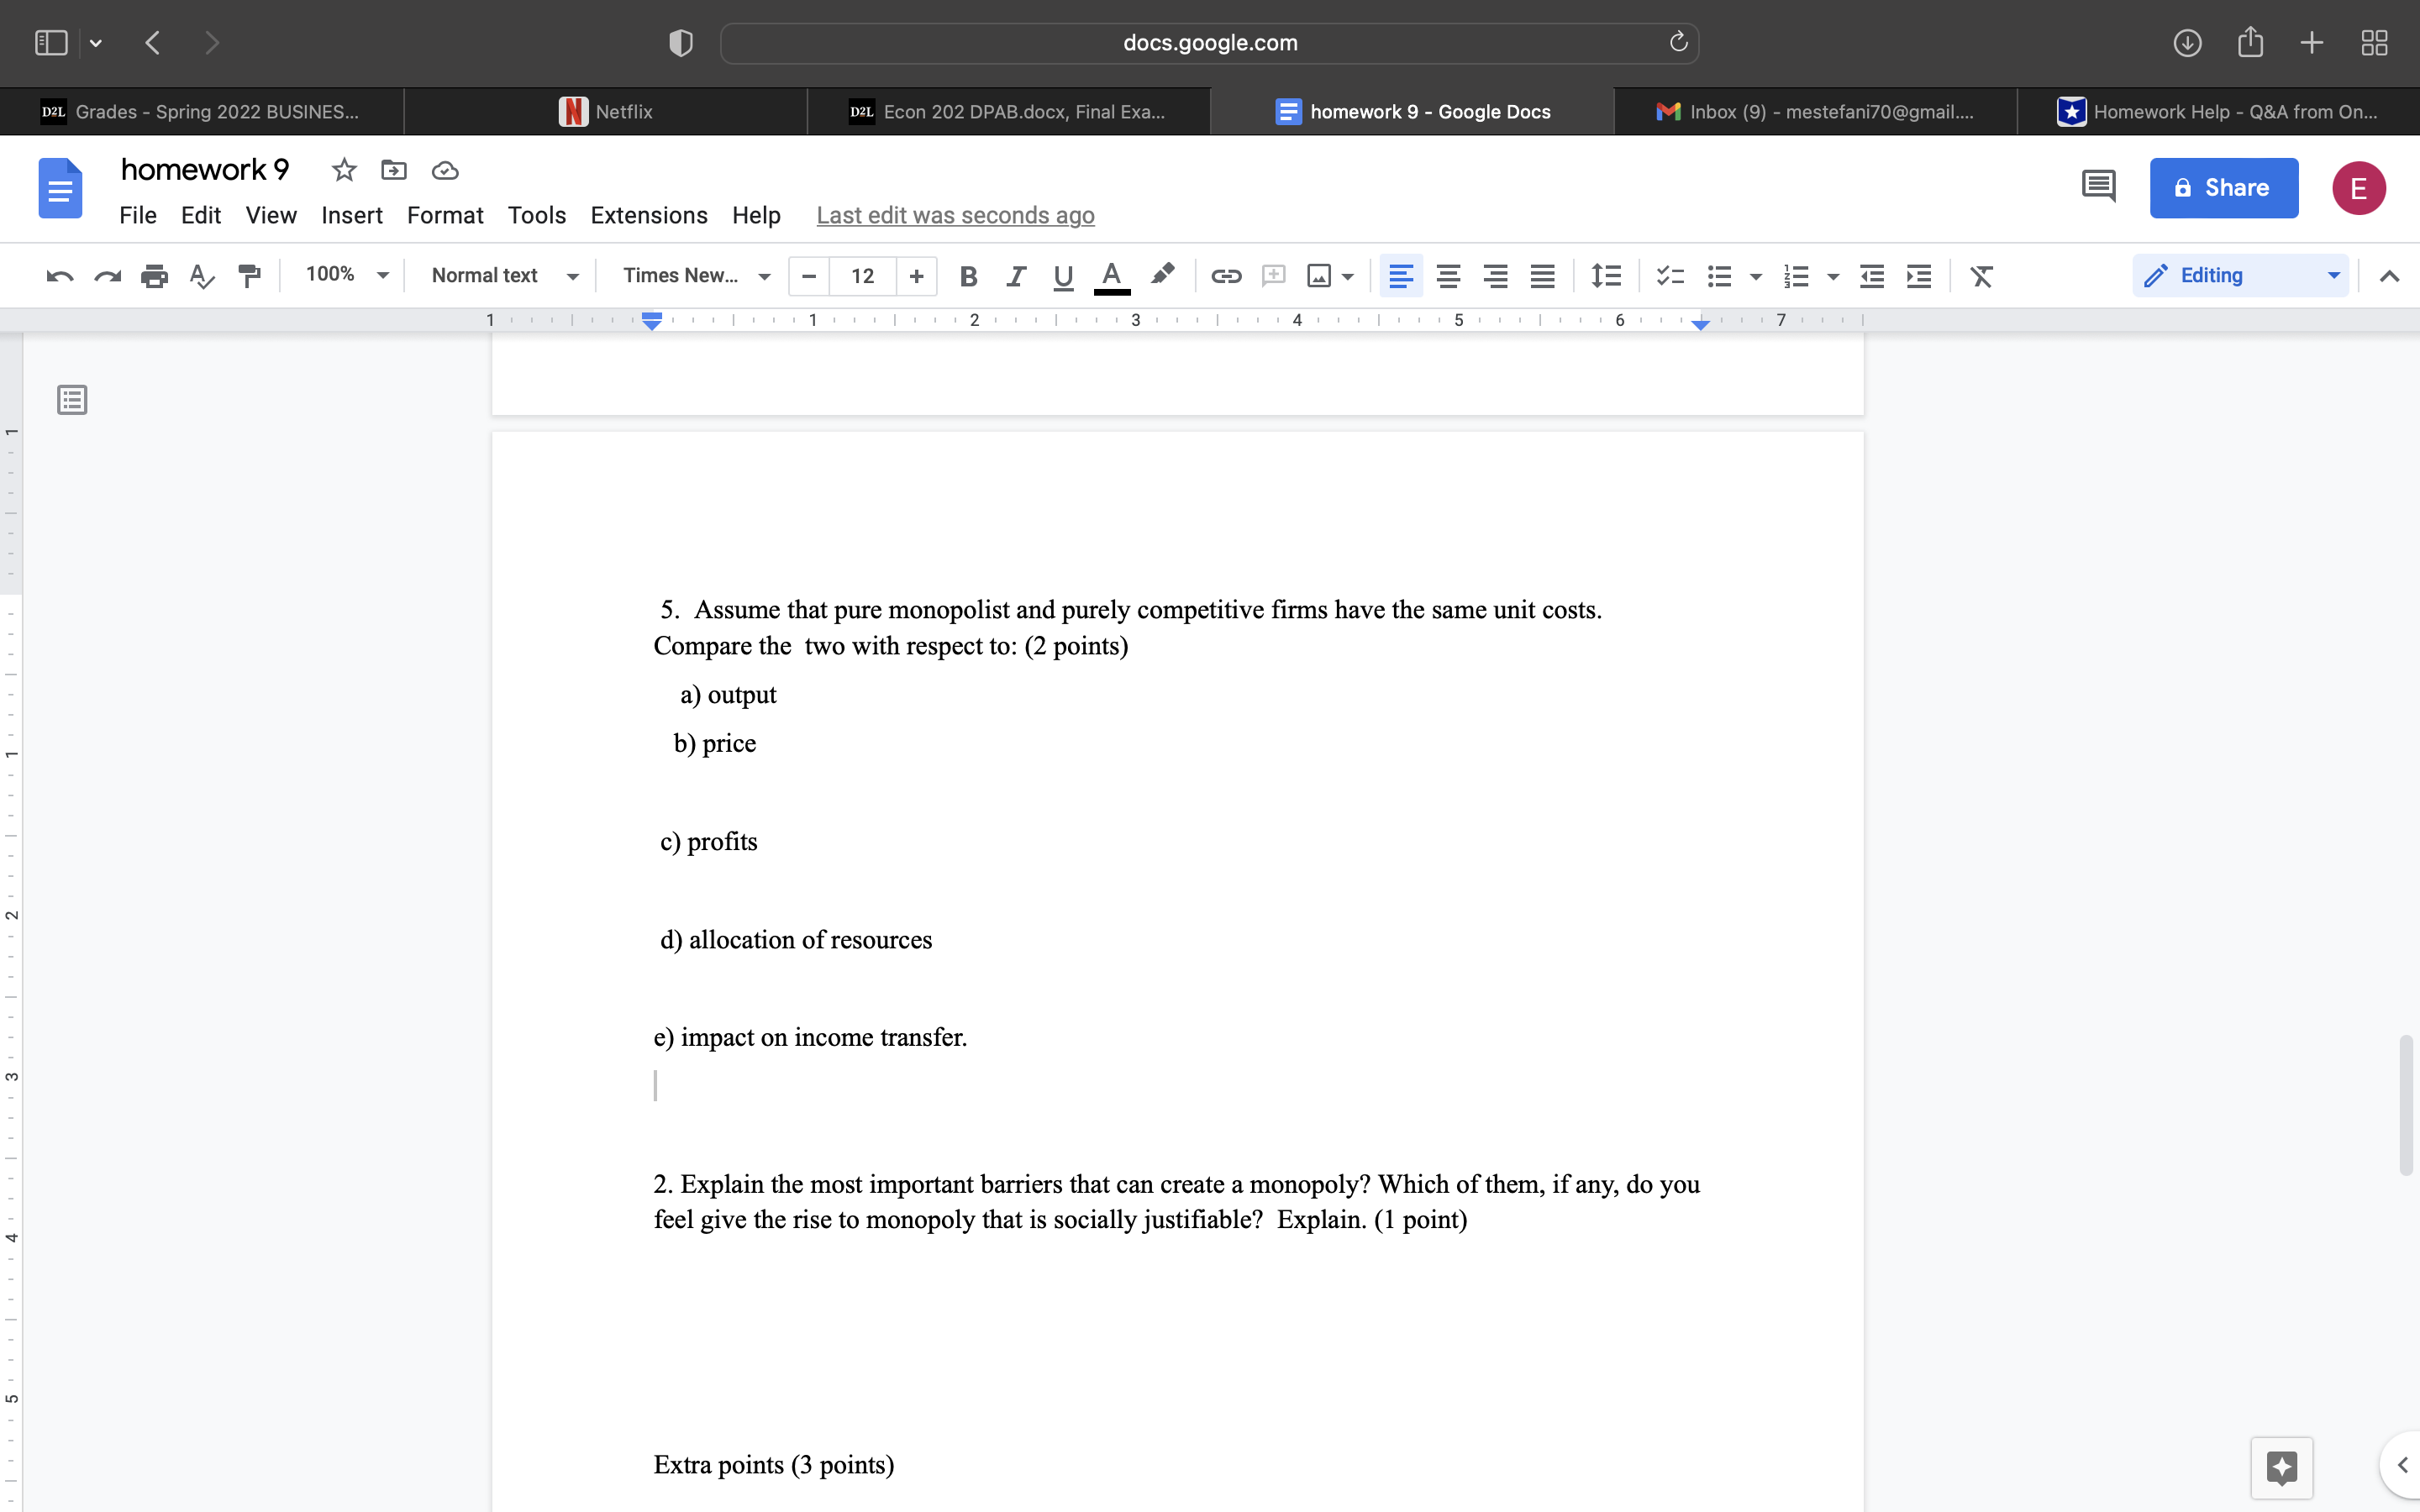Open the Format menu
This screenshot has height=1512, width=2420.
tap(445, 215)
